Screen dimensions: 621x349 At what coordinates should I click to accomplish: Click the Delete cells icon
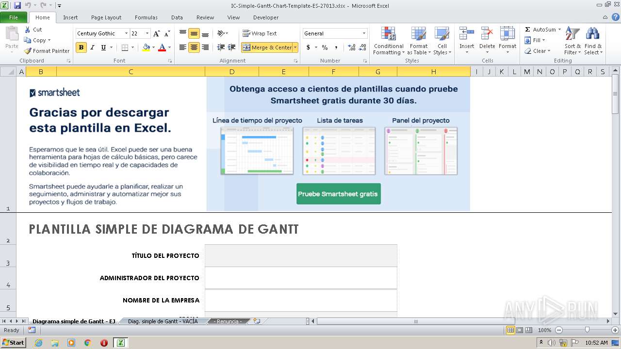[487, 34]
